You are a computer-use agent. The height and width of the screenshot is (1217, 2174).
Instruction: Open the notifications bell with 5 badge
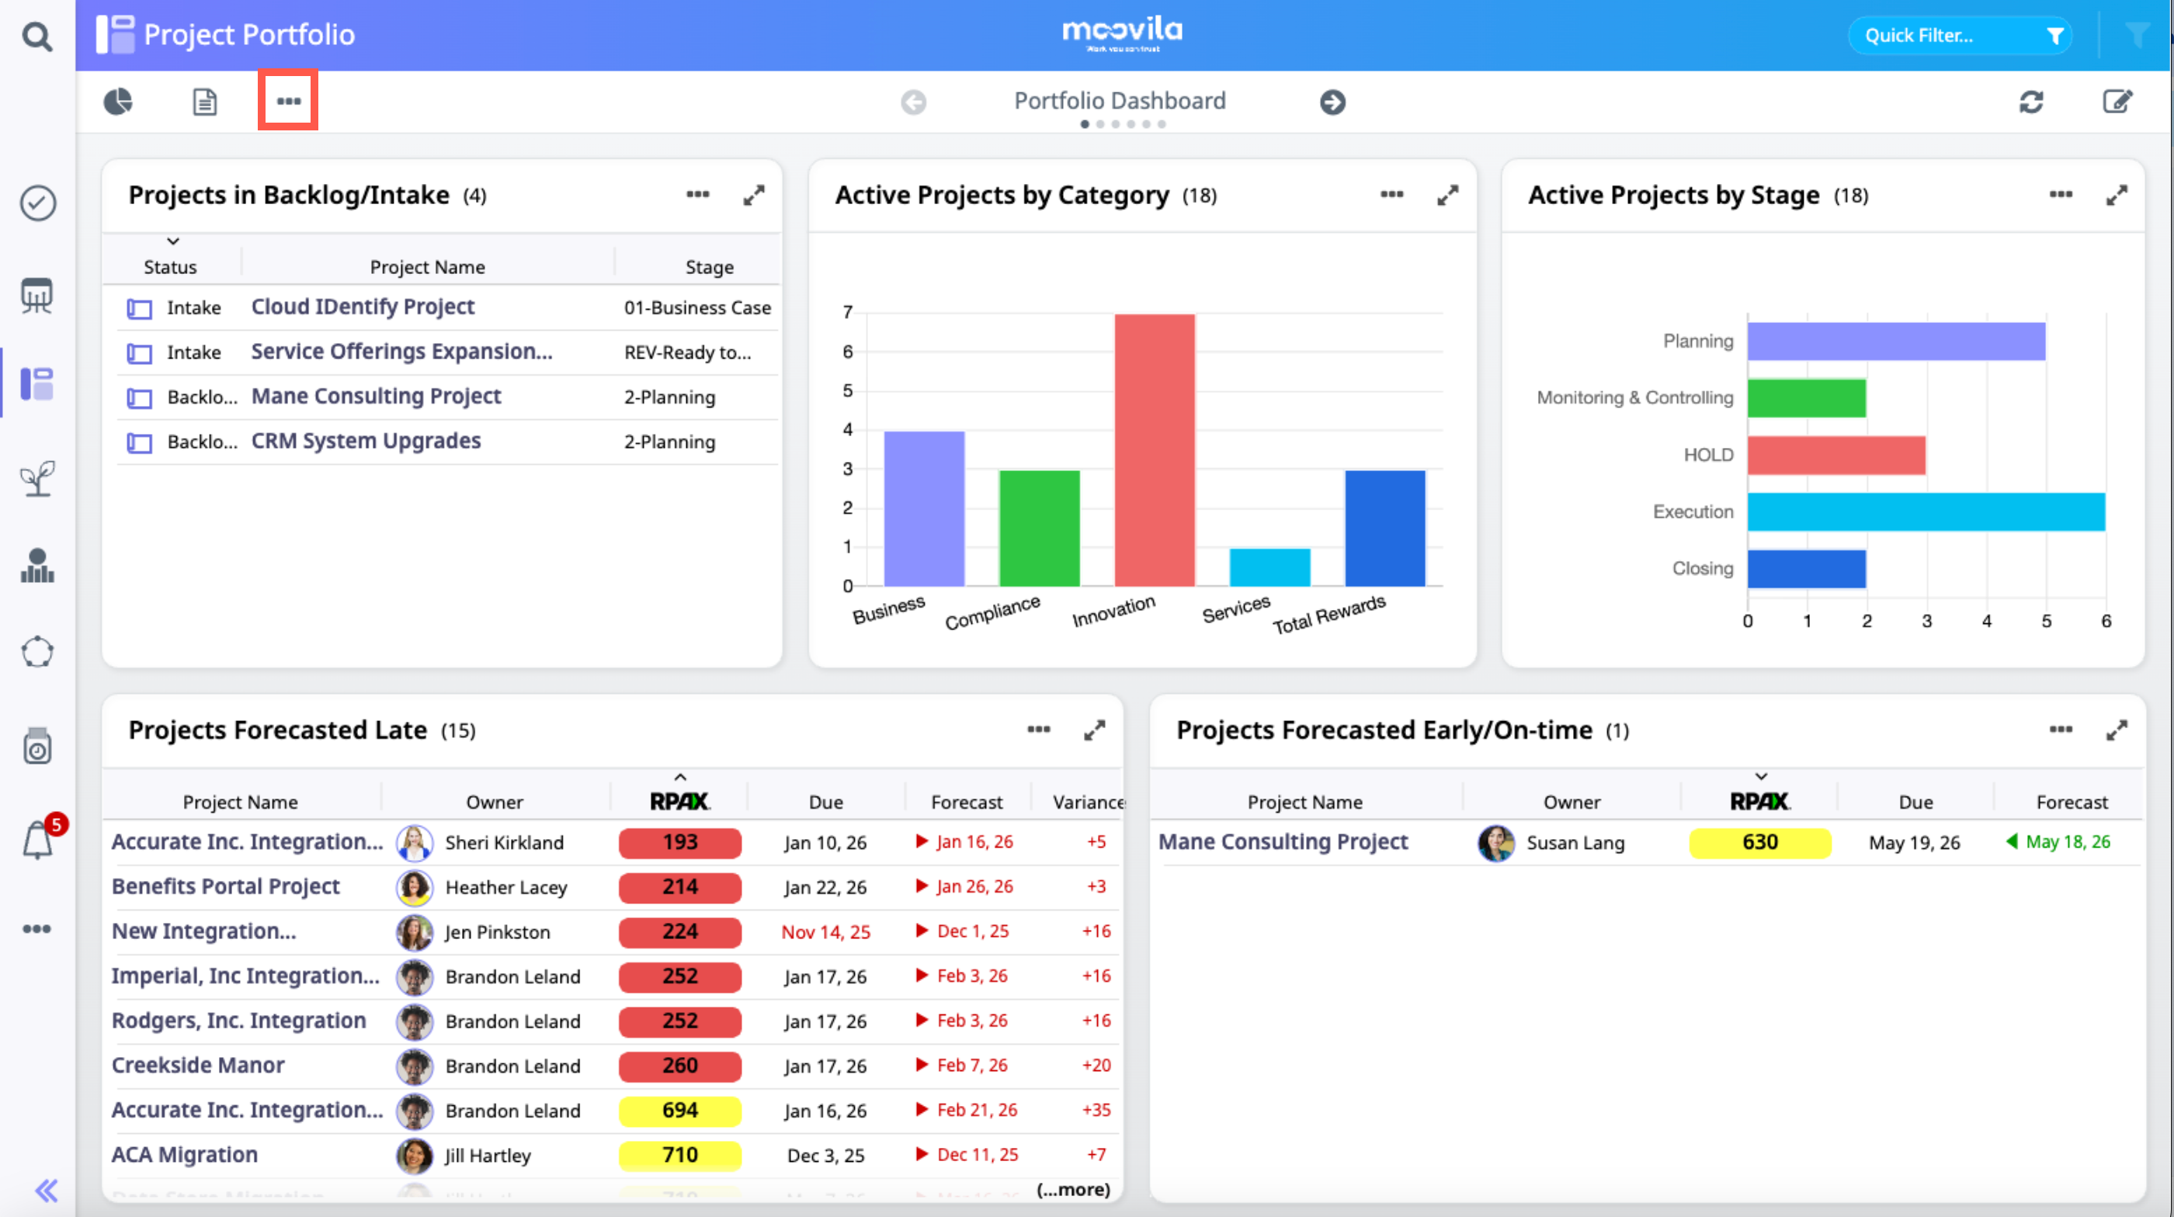pos(39,840)
